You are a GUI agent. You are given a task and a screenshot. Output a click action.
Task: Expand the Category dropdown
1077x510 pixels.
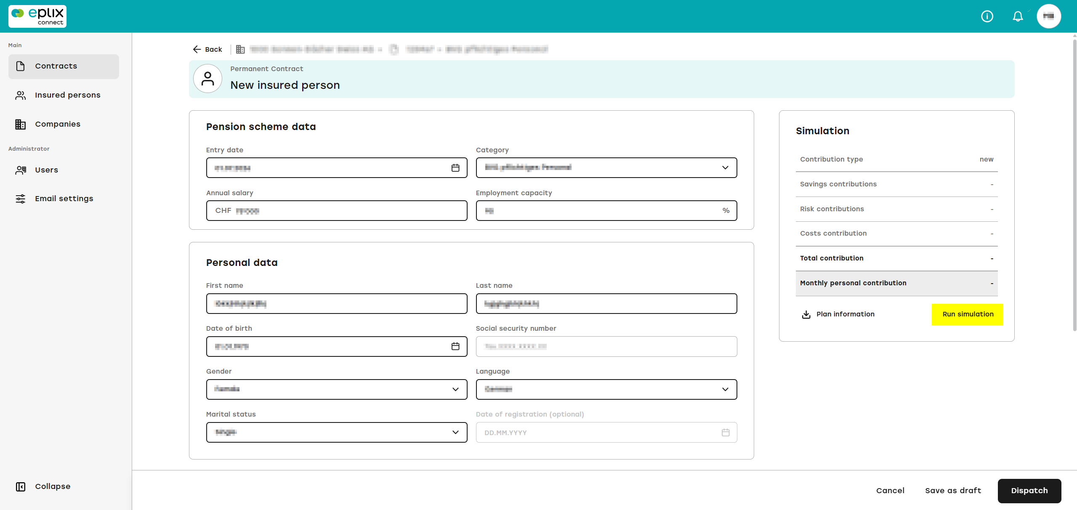point(606,168)
